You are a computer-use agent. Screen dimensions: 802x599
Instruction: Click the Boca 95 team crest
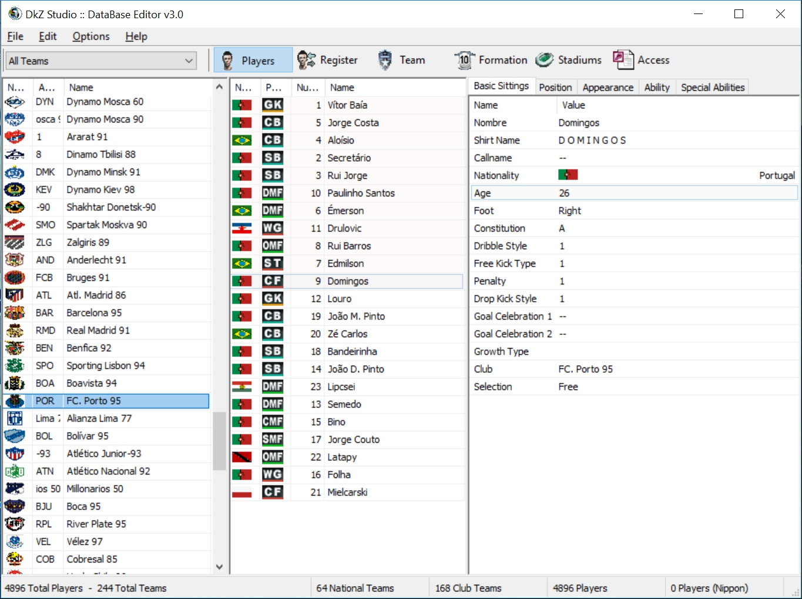point(15,506)
